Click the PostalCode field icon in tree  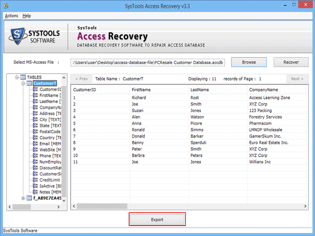tap(35, 132)
